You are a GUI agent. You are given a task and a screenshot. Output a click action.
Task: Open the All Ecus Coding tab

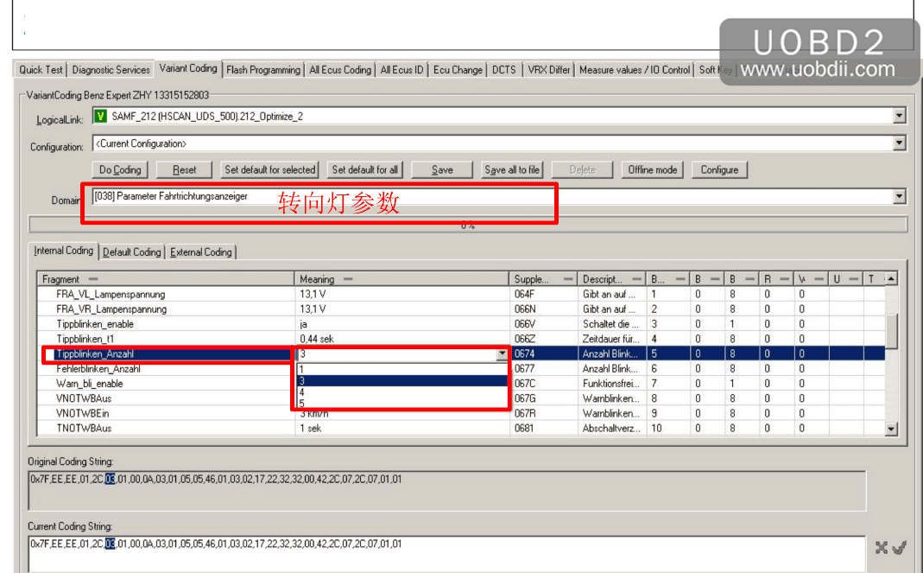click(340, 69)
